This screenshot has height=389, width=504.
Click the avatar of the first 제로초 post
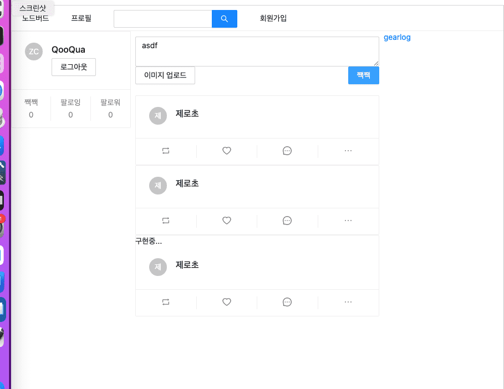(x=158, y=116)
